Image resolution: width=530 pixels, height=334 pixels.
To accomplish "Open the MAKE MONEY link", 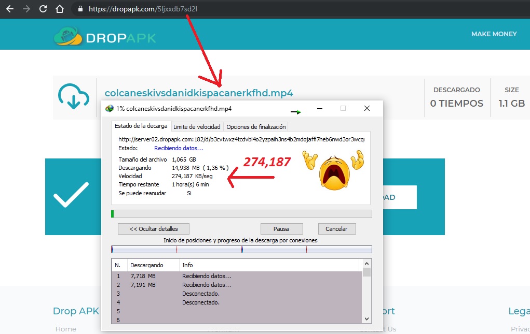I will 494,34.
